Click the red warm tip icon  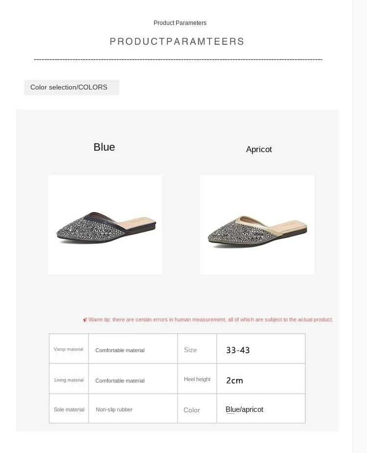click(85, 320)
